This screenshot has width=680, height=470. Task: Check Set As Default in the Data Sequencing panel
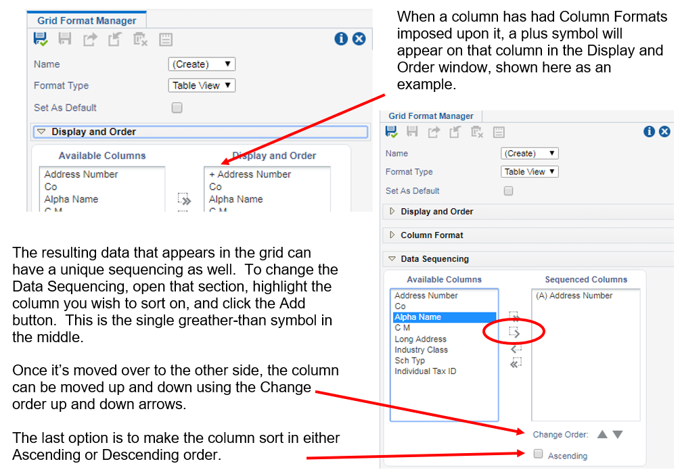(509, 191)
